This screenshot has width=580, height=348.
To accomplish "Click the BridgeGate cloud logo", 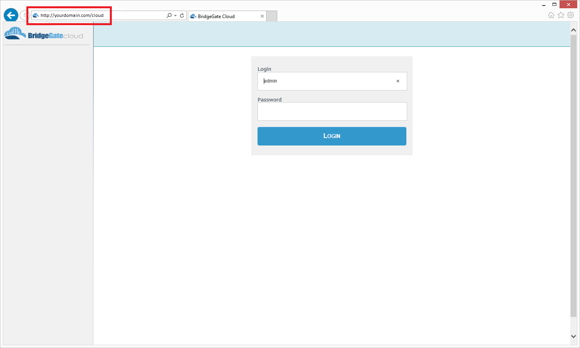I will (x=44, y=34).
